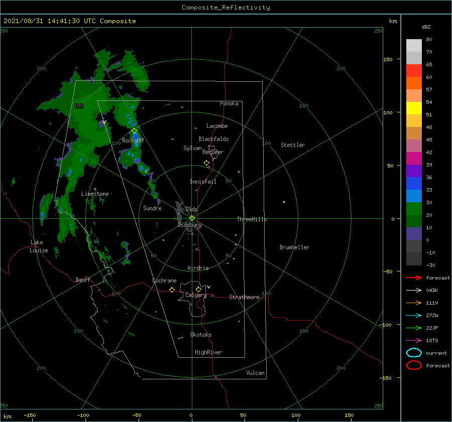Click the red forecast ellipse icon
The image size is (452, 422).
pyautogui.click(x=414, y=365)
